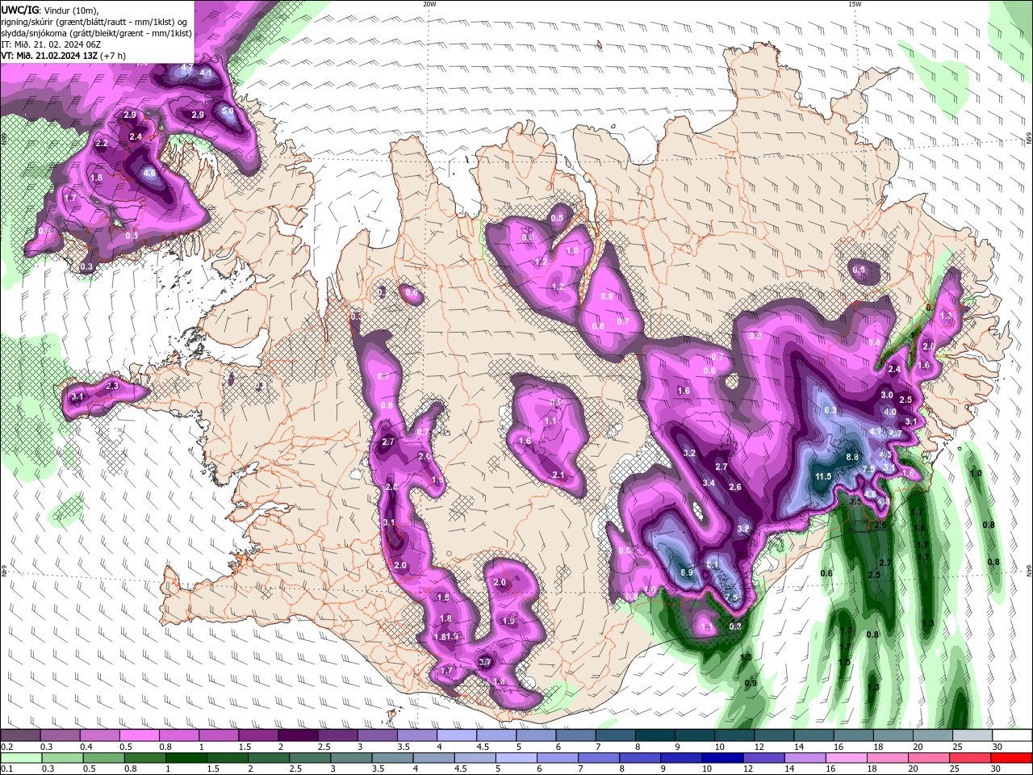Click the 3.7 value on the south coast
Screen dimensions: 1033x775
pos(485,662)
